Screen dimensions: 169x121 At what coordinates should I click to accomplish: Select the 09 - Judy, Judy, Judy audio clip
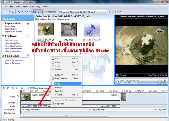pyautogui.click(x=92, y=29)
